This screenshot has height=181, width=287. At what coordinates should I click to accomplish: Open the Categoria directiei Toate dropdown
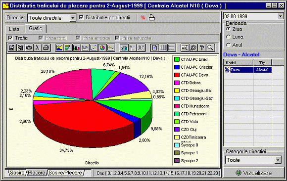coord(278,160)
